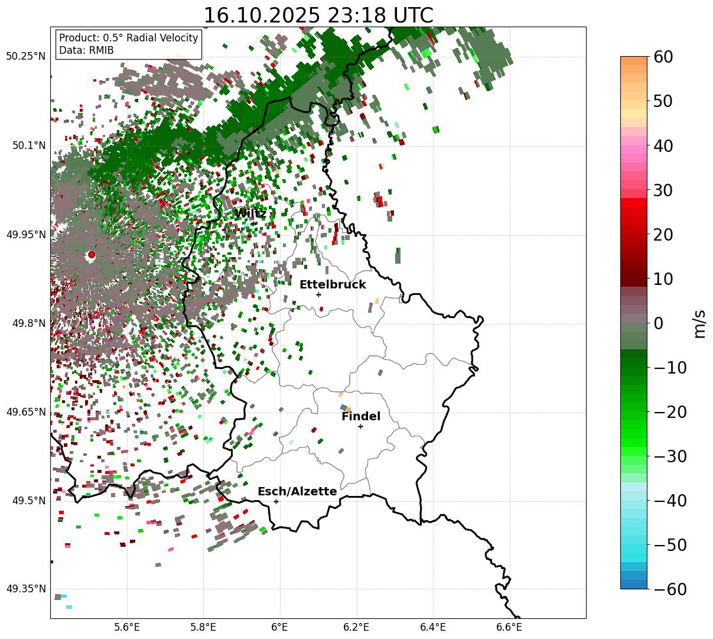Click the dark blue bottom colorbar segment
713x639 pixels.
pos(634,584)
